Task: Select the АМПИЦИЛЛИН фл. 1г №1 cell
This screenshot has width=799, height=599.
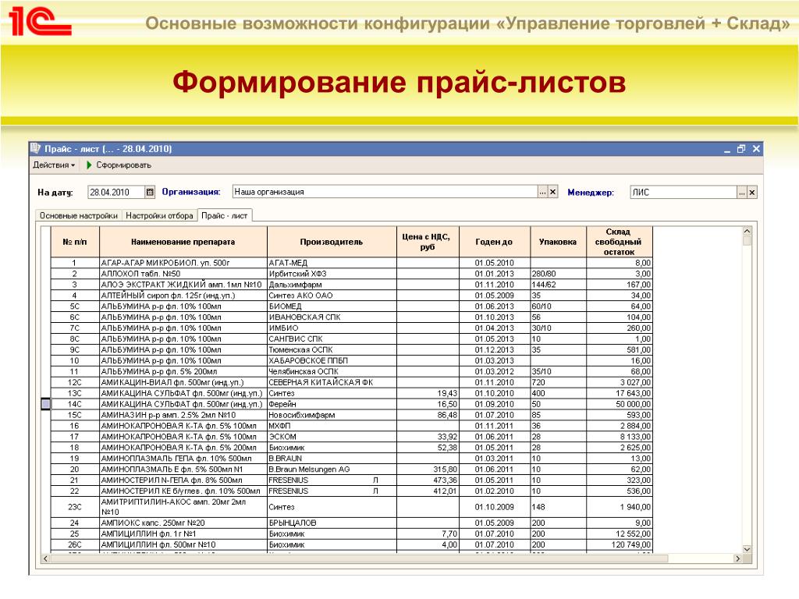Action: 183,533
